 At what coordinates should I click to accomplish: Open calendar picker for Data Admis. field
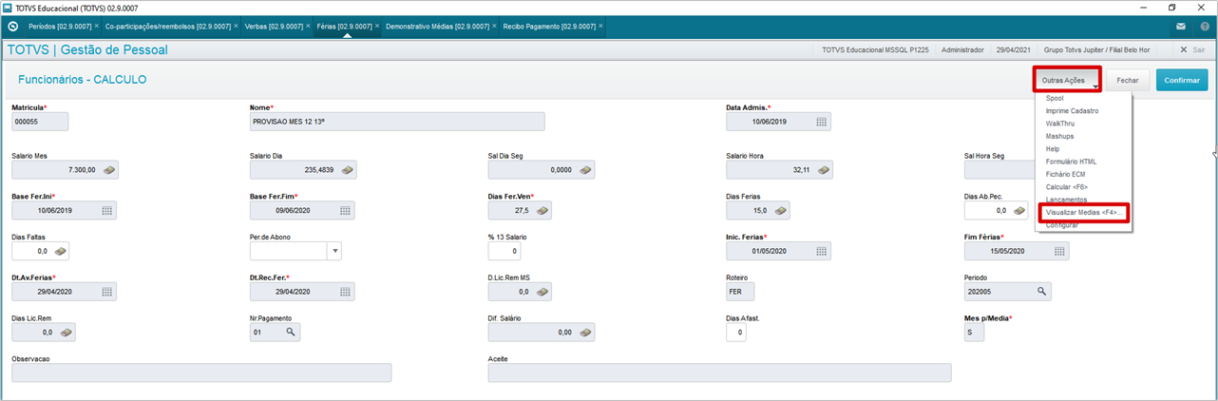[x=821, y=122]
